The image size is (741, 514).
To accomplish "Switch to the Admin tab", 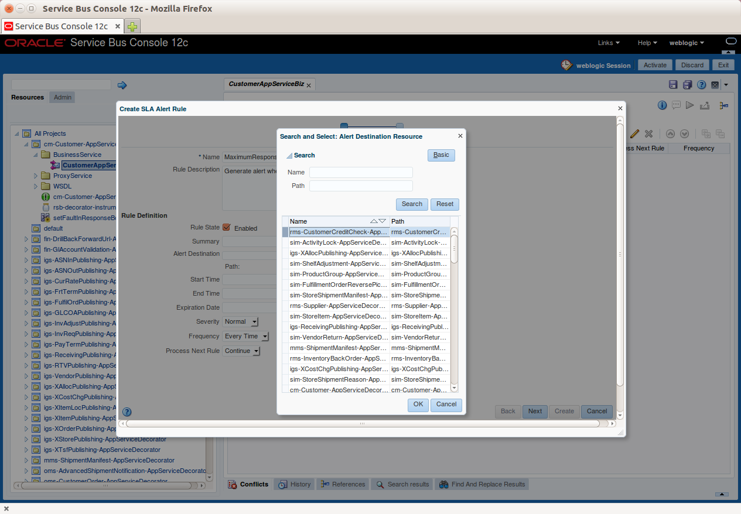I will pos(63,97).
